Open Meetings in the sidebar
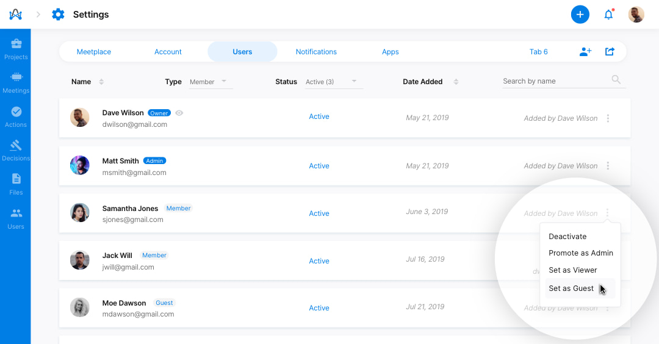 (x=16, y=83)
